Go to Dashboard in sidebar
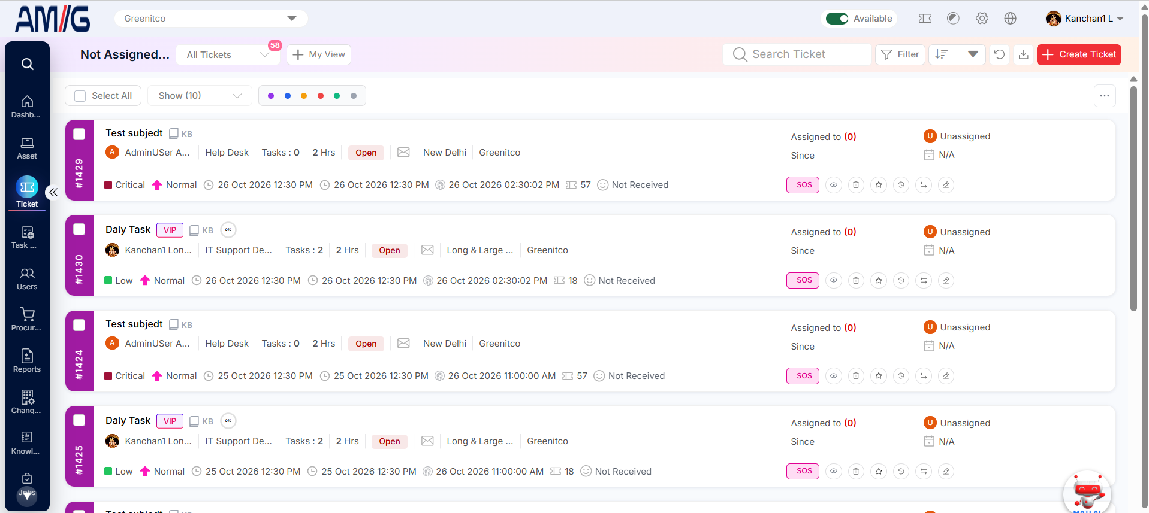This screenshot has width=1149, height=513. coord(27,107)
